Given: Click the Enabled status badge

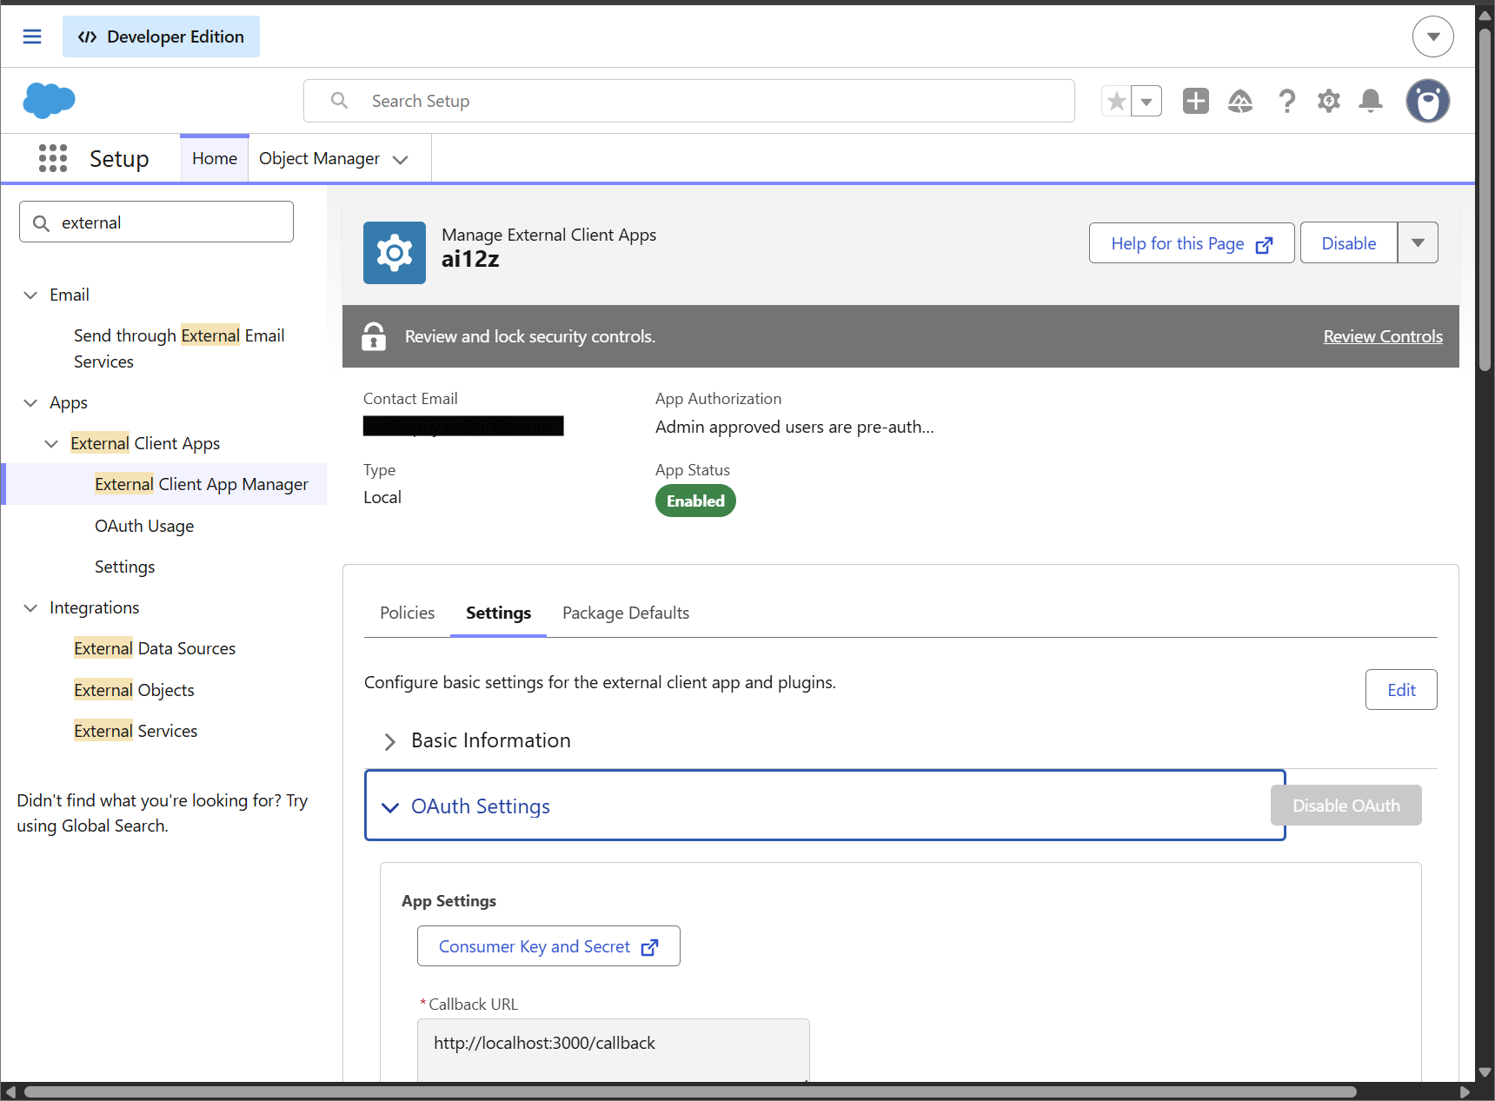Looking at the screenshot, I should (695, 501).
